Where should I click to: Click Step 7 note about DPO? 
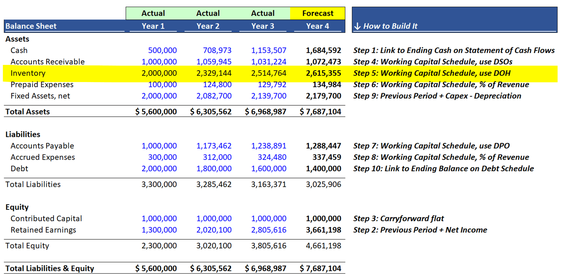pos(431,146)
